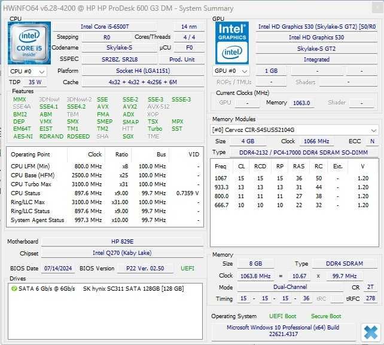The width and height of the screenshot is (384, 345).
Task: Click the Intel Graphics GPU logo
Action: click(x=232, y=43)
